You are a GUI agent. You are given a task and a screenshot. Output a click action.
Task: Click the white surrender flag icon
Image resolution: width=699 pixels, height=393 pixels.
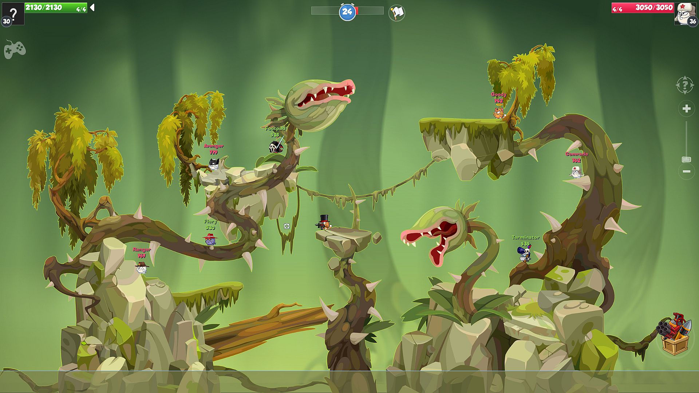pos(396,13)
